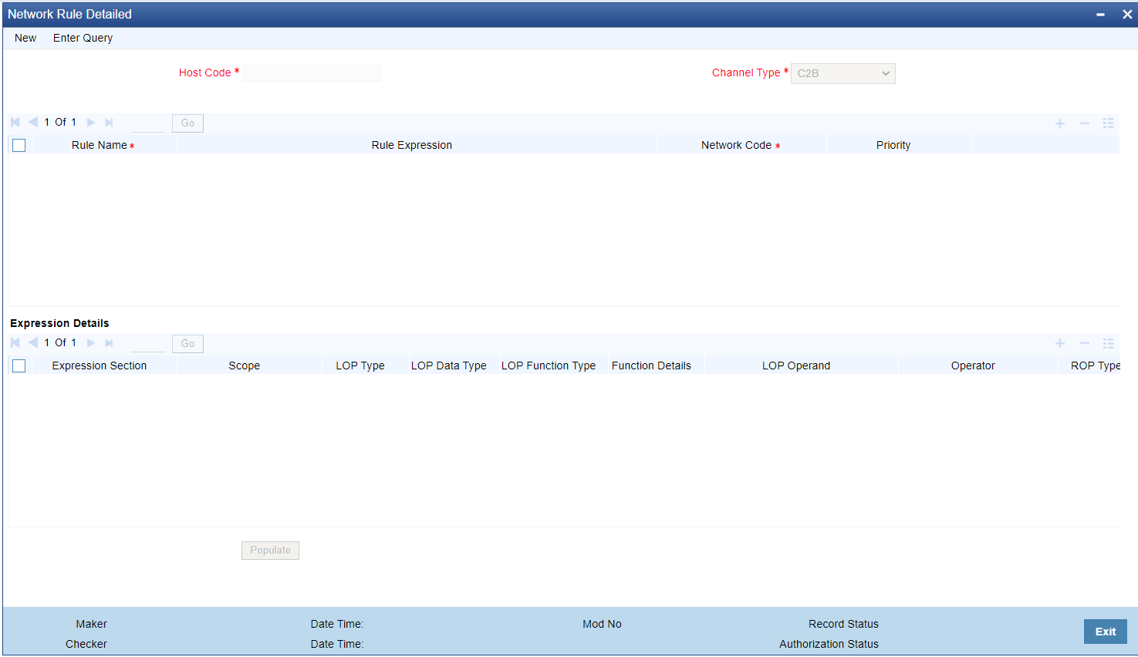Close the Network Rule Detailed window

(x=1127, y=15)
